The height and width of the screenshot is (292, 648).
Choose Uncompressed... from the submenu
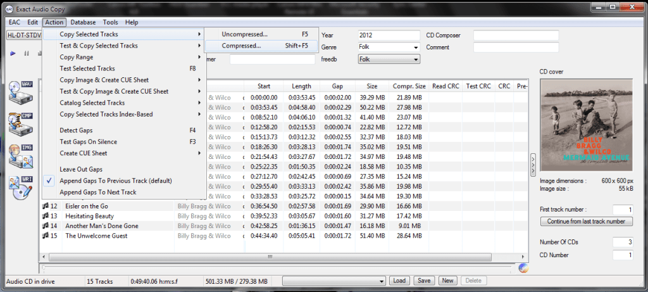pyautogui.click(x=261, y=34)
